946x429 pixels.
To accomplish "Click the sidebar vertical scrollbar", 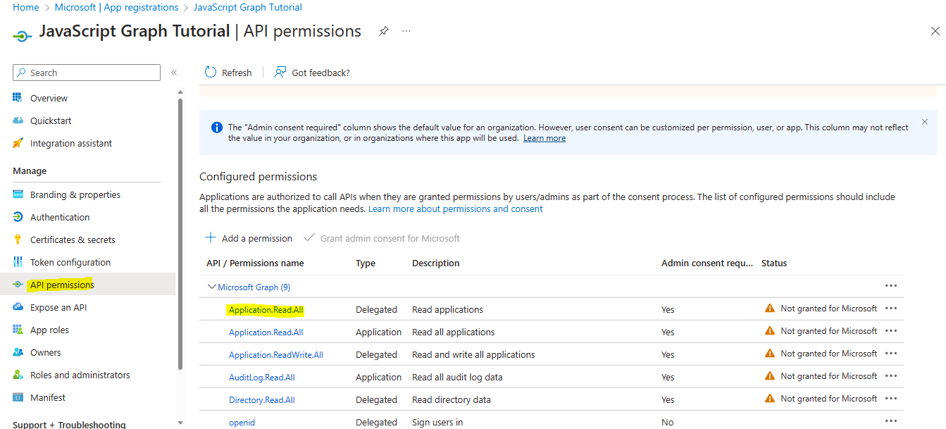I will [180, 234].
